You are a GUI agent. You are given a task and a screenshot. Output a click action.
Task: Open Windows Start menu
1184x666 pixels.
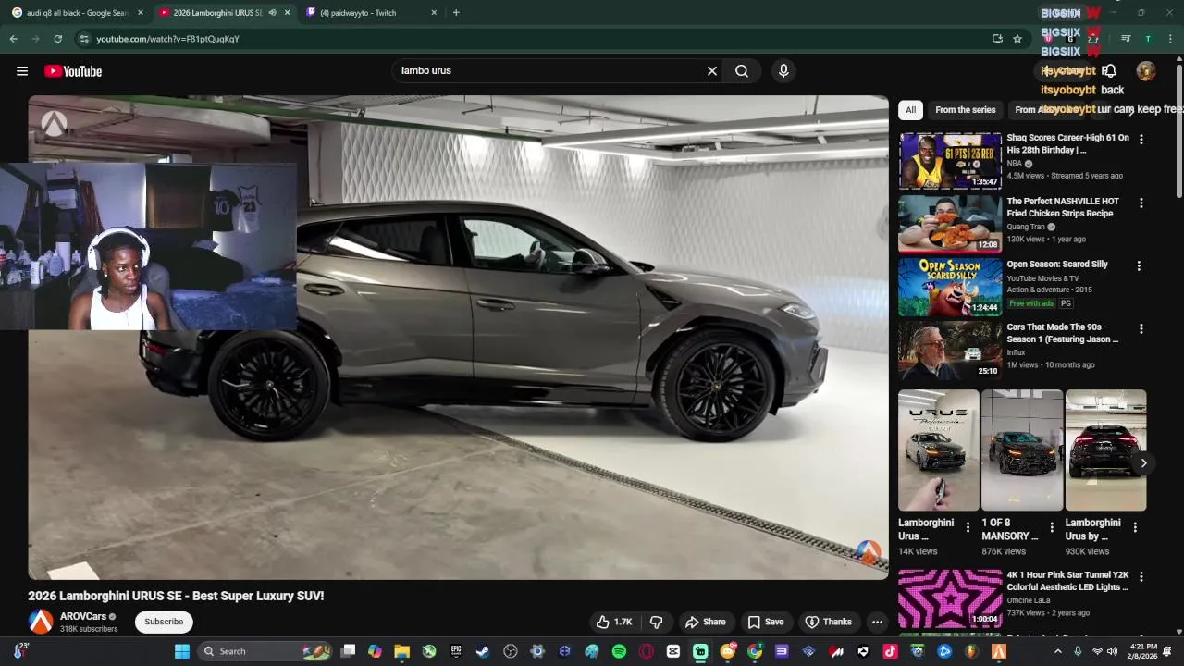182,651
